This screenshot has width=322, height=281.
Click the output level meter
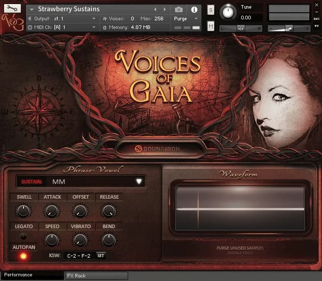(x=289, y=13)
